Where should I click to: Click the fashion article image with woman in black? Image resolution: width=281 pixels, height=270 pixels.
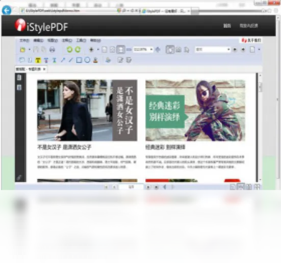[87, 110]
